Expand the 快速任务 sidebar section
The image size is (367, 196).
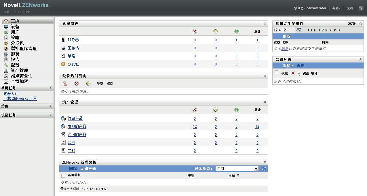click(x=51, y=115)
